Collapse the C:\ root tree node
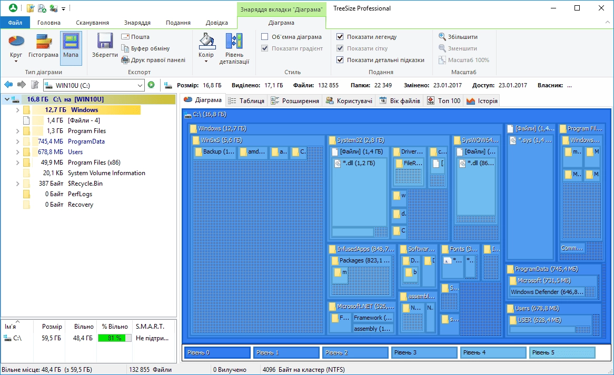 [7, 99]
